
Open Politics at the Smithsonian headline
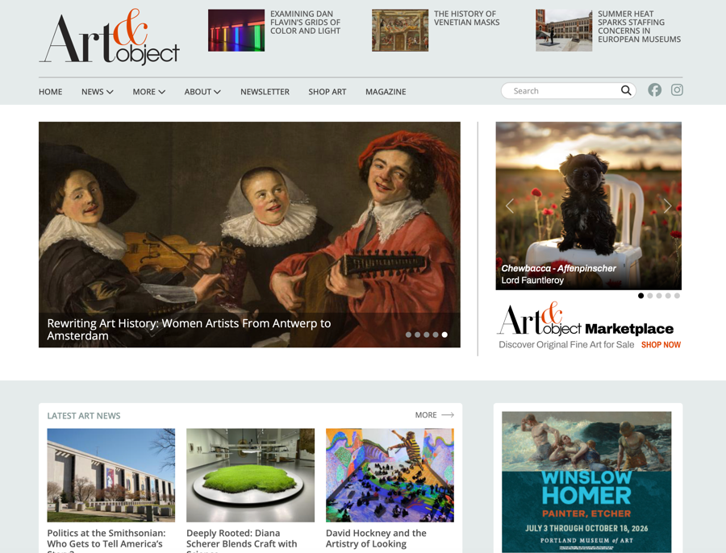pos(106,541)
